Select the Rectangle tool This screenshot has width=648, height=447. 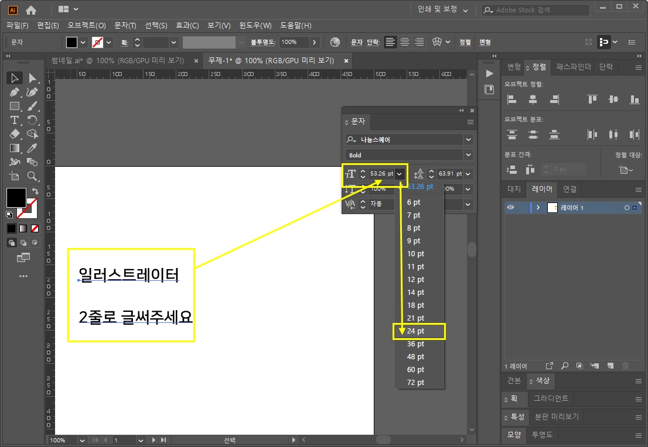coord(15,106)
